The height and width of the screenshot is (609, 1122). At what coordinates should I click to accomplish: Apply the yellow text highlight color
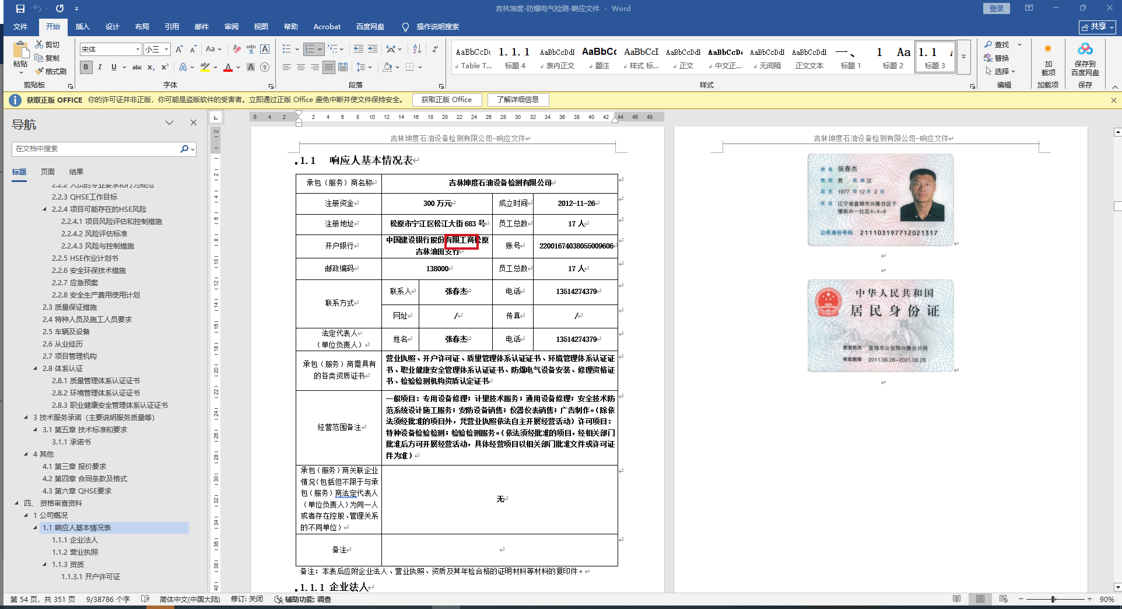click(x=205, y=67)
